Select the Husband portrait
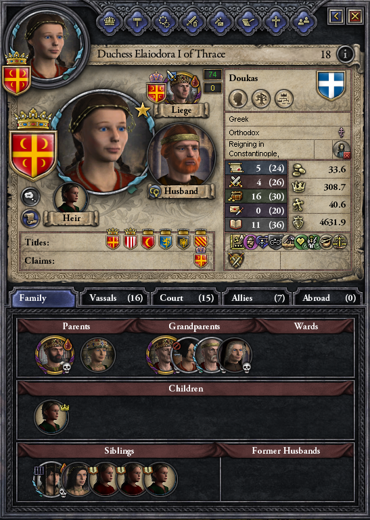This screenshot has width=370, height=520. (x=181, y=156)
